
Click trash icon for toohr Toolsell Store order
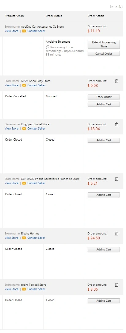[116, 285]
